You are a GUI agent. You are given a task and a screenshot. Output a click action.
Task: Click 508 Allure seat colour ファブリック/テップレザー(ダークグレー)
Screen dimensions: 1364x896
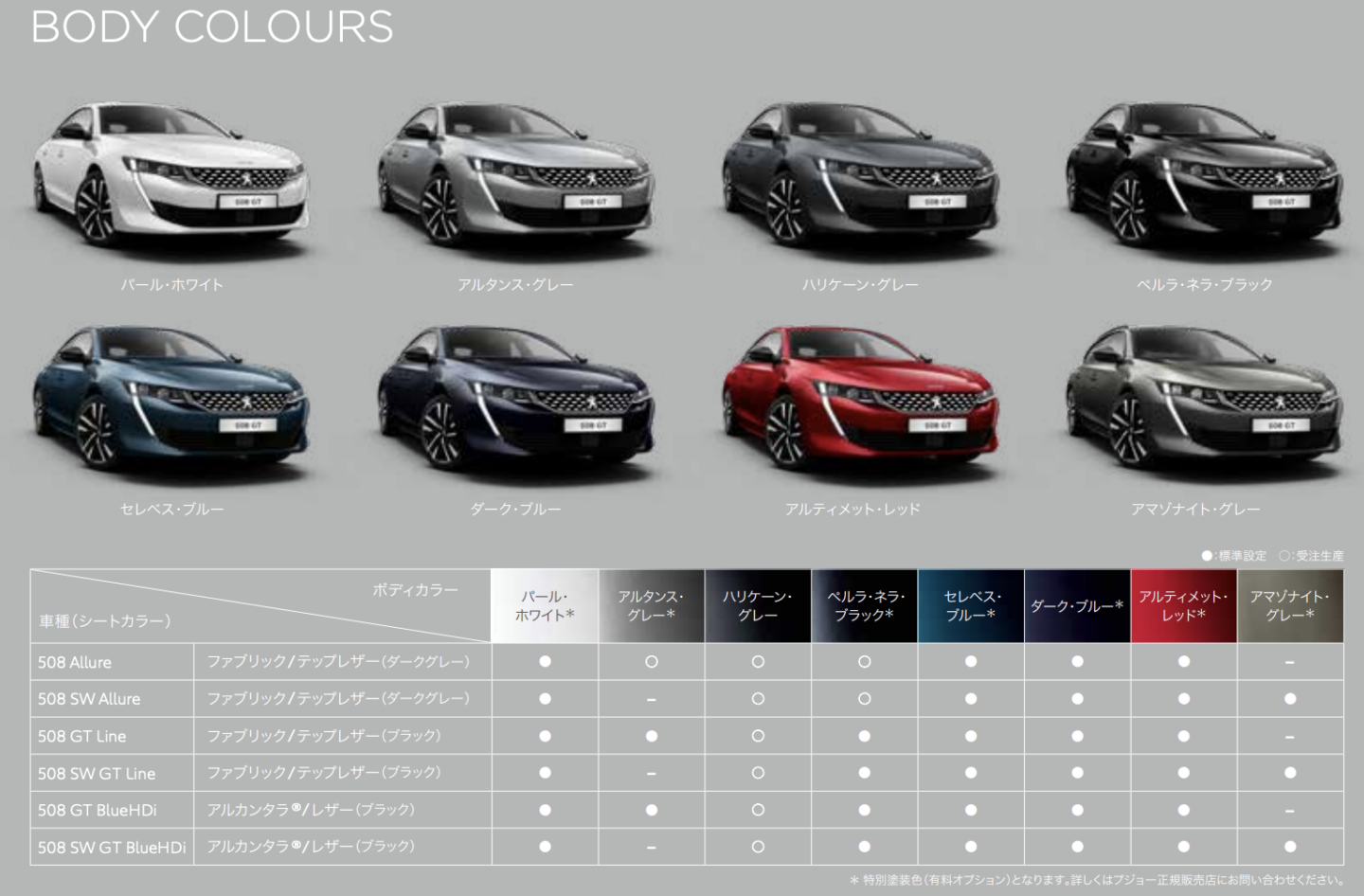pyautogui.click(x=338, y=661)
